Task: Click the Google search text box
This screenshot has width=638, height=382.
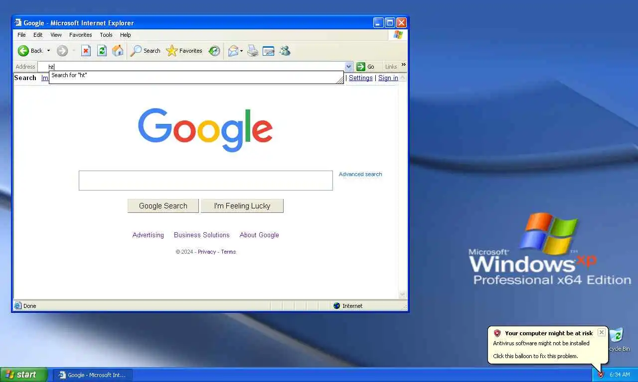Action: pyautogui.click(x=206, y=181)
